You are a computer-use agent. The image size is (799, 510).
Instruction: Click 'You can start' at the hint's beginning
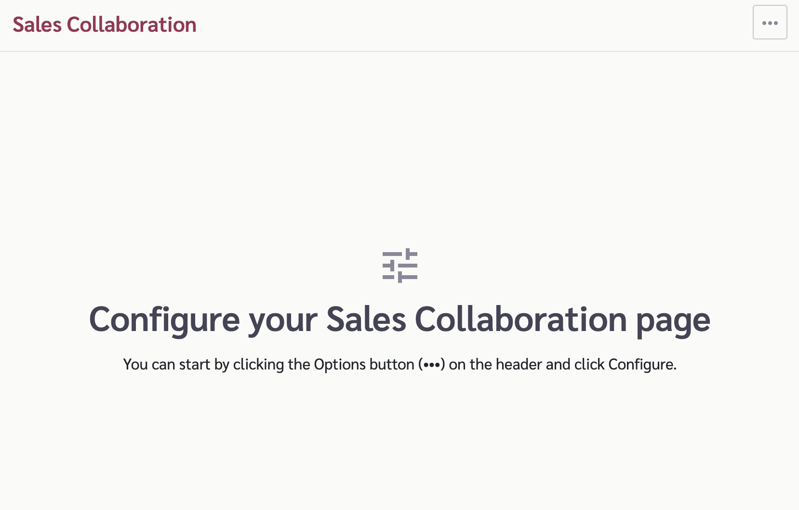point(167,364)
